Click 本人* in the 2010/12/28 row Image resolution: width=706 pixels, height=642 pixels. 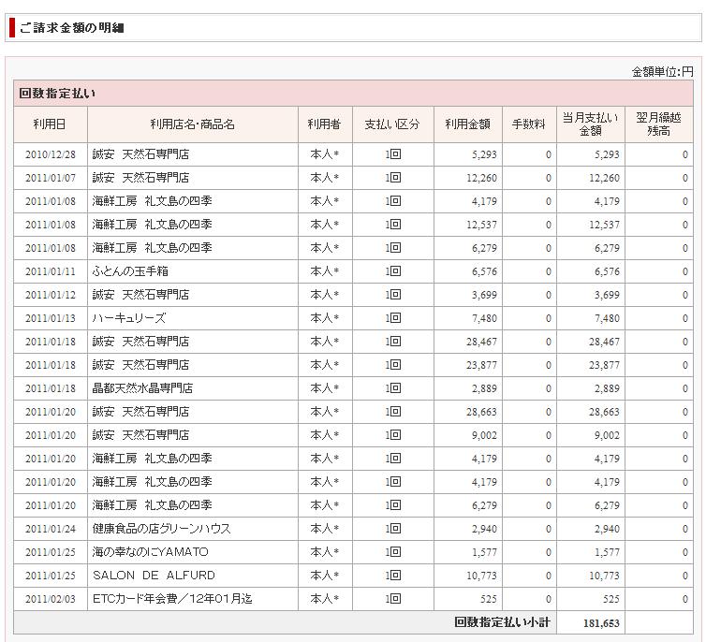(325, 154)
